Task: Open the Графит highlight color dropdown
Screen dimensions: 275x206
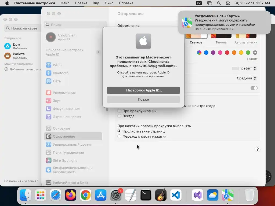Action: click(244, 68)
